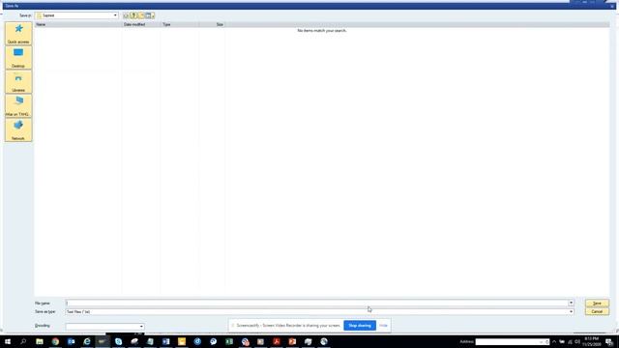Screen dimensions: 619x348
Task: Hide the Screencastify sharing notice
Action: click(x=383, y=326)
